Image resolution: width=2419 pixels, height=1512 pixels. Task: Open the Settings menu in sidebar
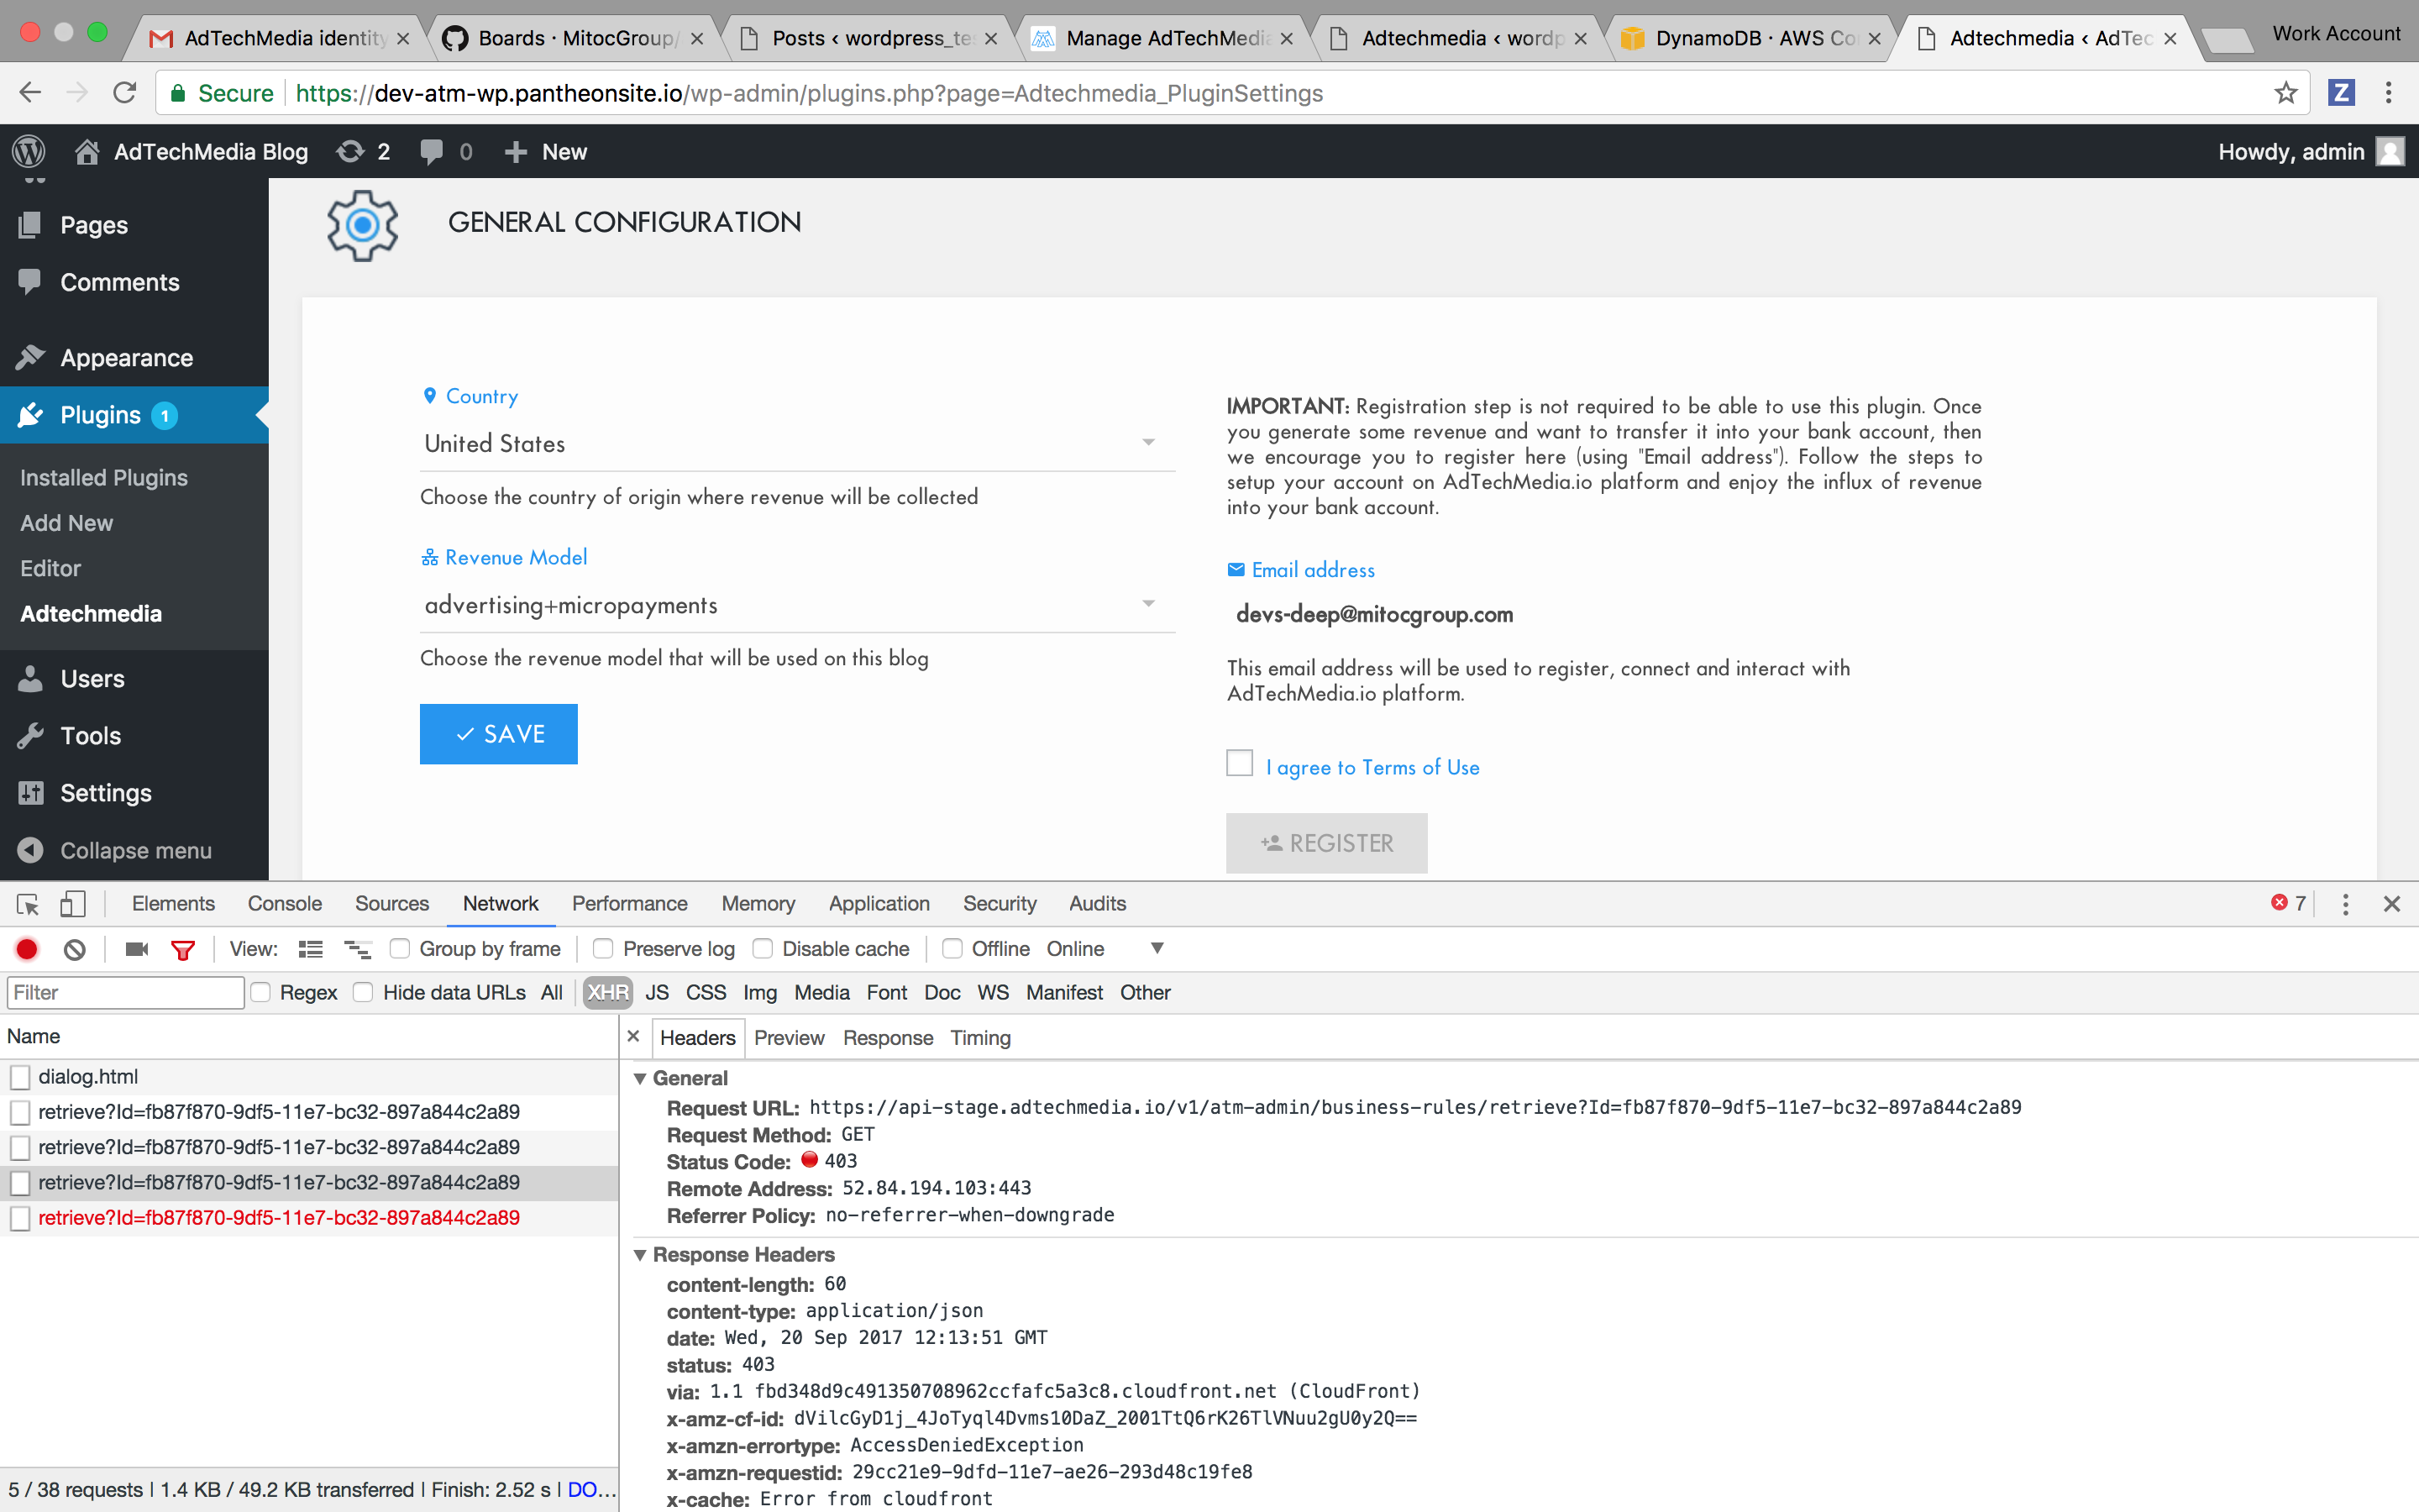point(134,793)
